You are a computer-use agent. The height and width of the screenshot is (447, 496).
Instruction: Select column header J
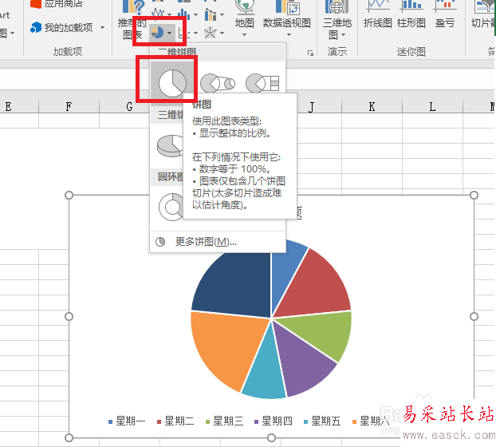[312, 106]
